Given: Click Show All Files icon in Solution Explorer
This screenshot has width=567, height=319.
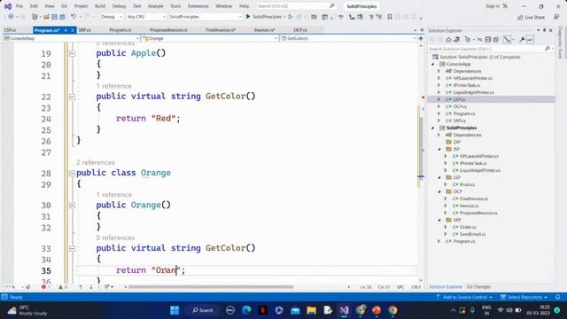Looking at the screenshot, I should point(496,40).
